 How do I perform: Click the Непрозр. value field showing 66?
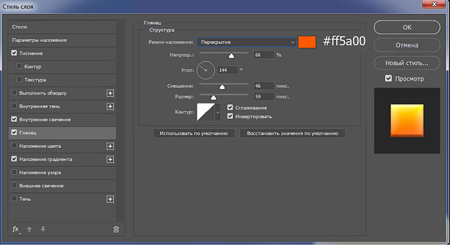pyautogui.click(x=264, y=54)
